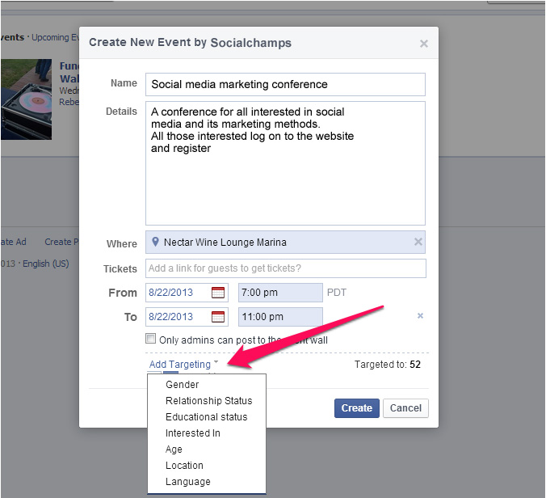Click the Create button
546x498 pixels.
coord(356,408)
